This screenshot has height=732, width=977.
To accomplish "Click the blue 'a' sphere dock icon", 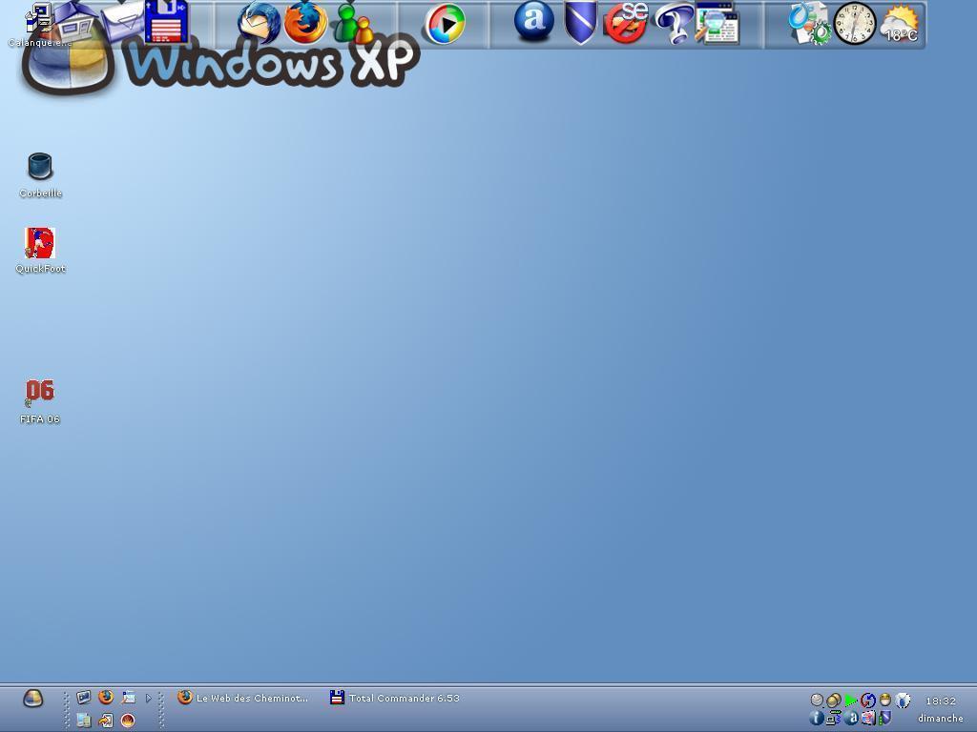I will (534, 21).
